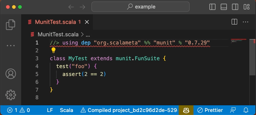Open the Manage gear menu

[11, 95]
